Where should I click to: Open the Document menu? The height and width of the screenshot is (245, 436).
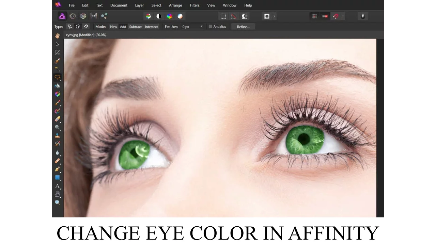pos(119,5)
